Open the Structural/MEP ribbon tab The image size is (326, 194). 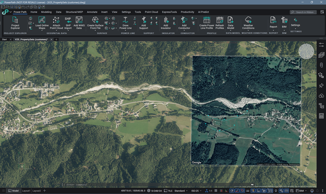click(74, 12)
